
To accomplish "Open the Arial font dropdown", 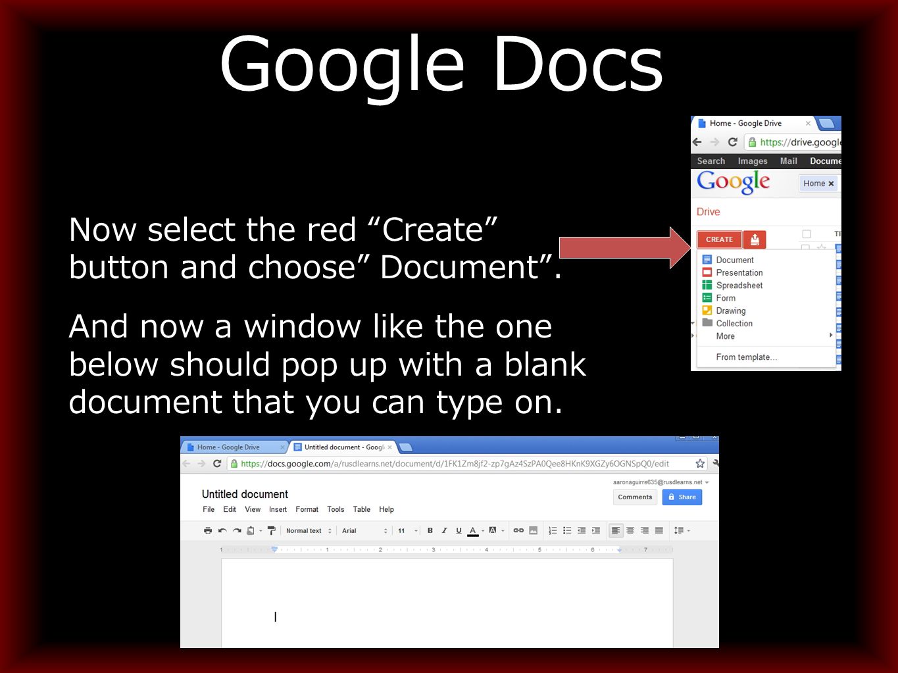I will 364,530.
